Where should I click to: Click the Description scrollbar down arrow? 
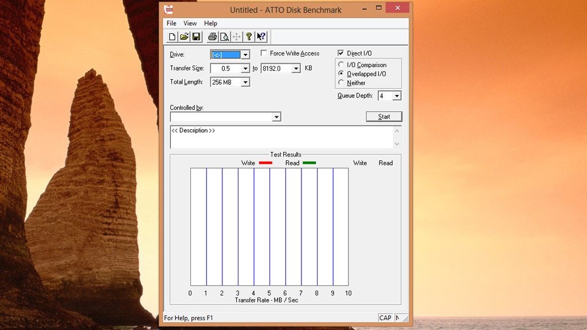click(x=397, y=144)
